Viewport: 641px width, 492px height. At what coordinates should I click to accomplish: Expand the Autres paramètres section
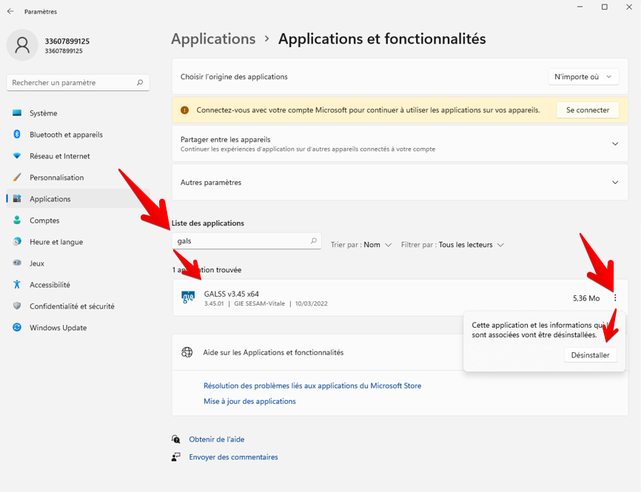[x=615, y=182]
